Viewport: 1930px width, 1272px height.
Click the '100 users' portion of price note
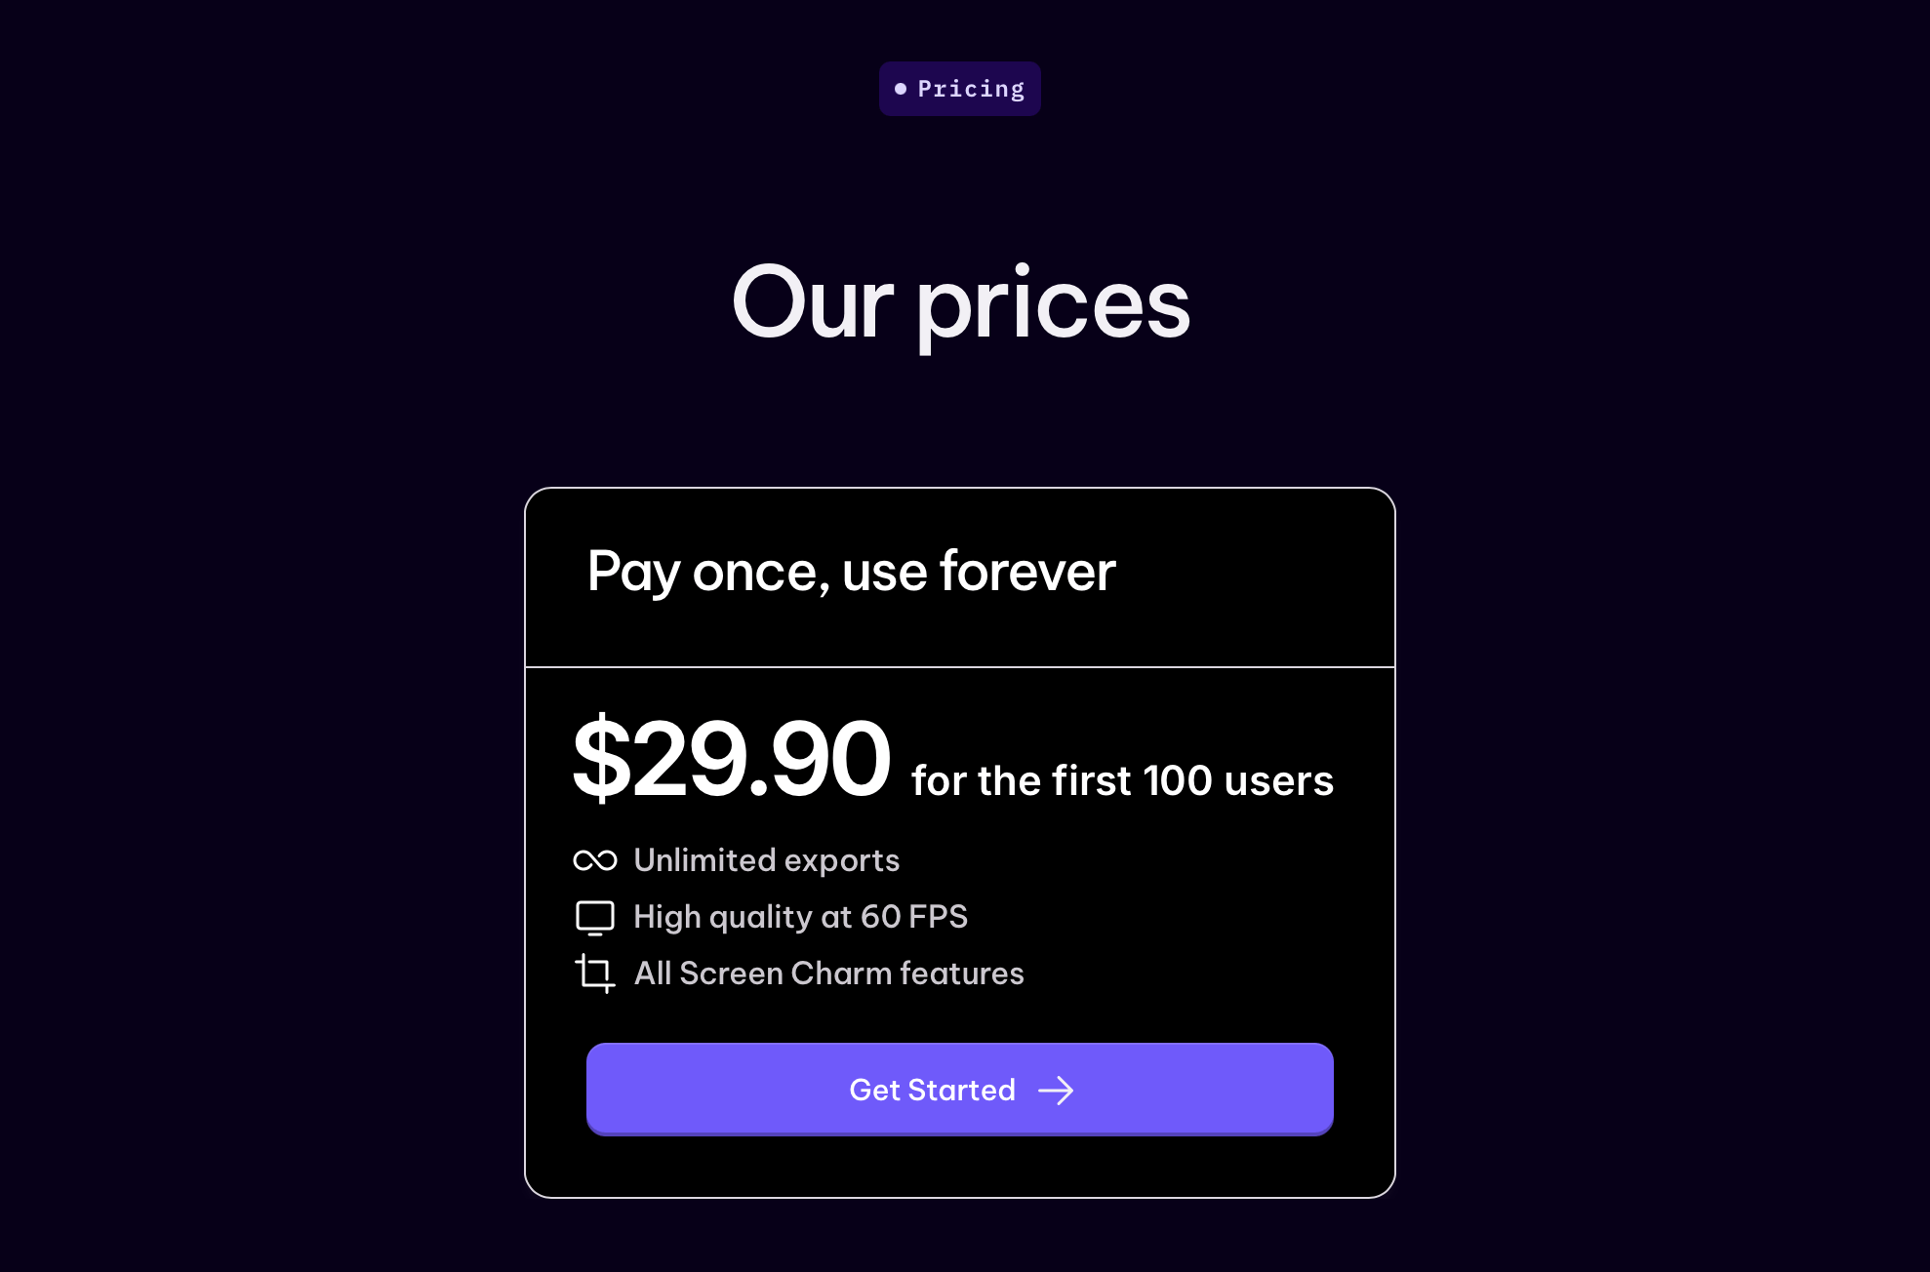[x=1238, y=780]
